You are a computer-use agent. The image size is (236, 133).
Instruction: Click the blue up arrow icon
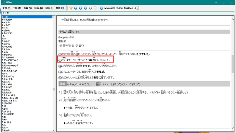[76, 8]
